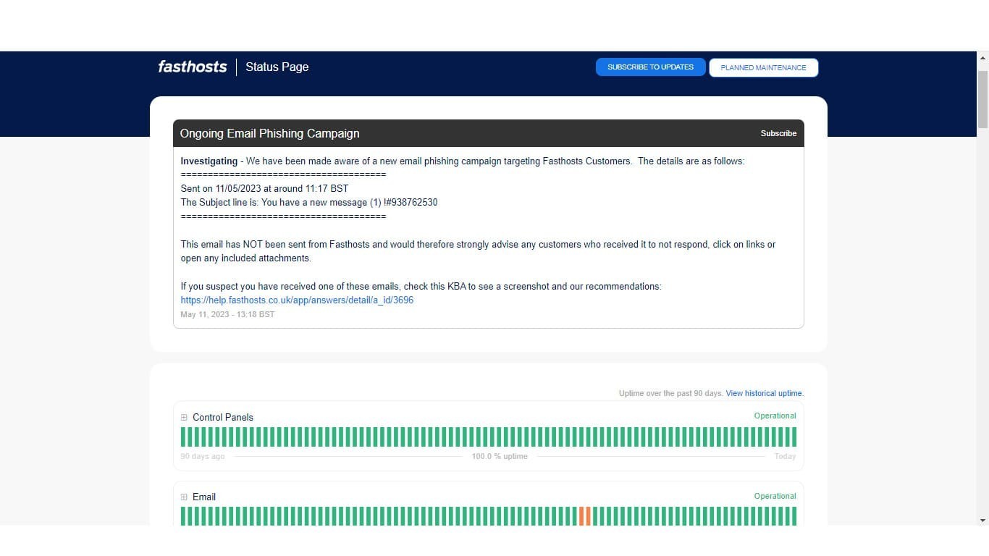The width and height of the screenshot is (989, 556).
Task: Click the scrollbar up arrow
Action: (982, 57)
